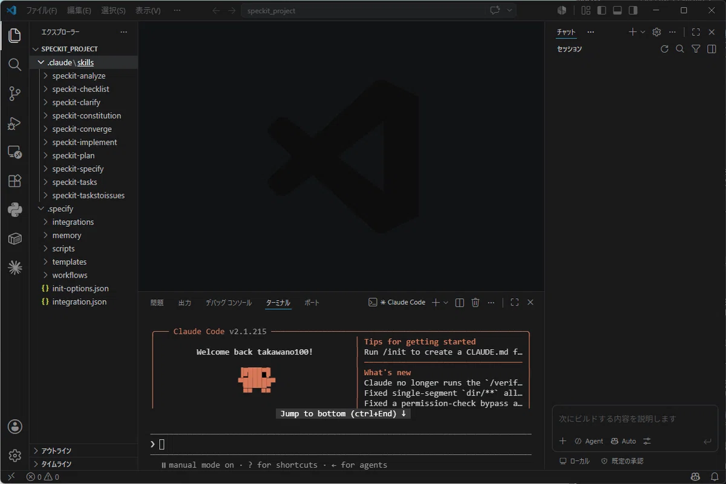The width and height of the screenshot is (726, 484).
Task: Switch to the 出力 panel tab
Action: [185, 302]
